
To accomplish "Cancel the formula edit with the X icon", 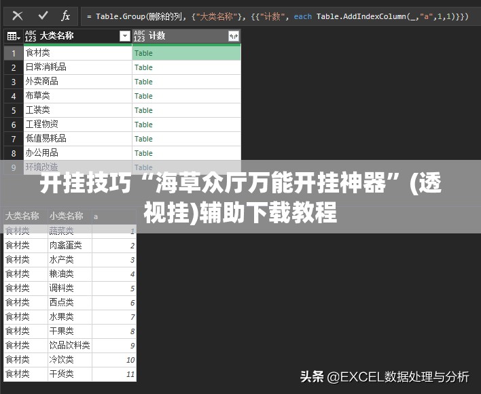I will [18, 16].
